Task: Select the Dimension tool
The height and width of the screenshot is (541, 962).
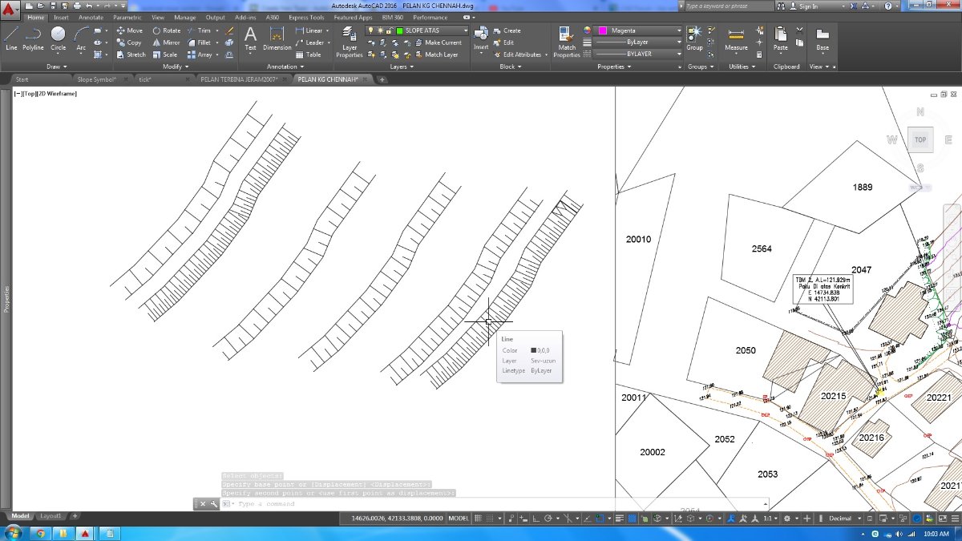Action: tap(277, 38)
